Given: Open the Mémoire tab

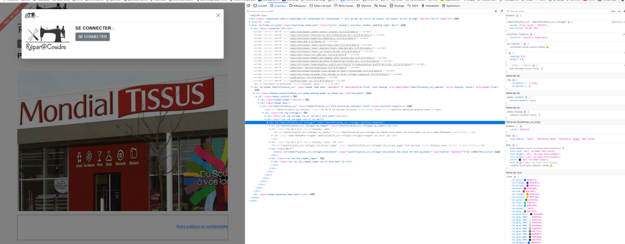Looking at the screenshot, I should [x=364, y=6].
